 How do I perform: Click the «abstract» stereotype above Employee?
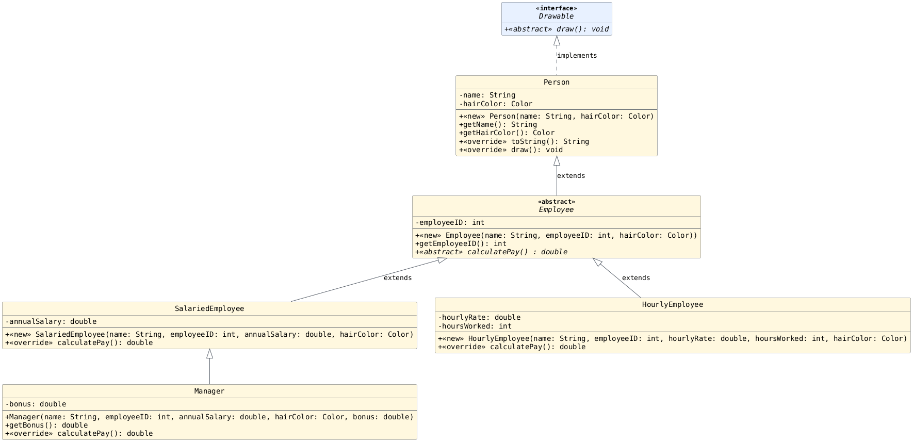[557, 202]
